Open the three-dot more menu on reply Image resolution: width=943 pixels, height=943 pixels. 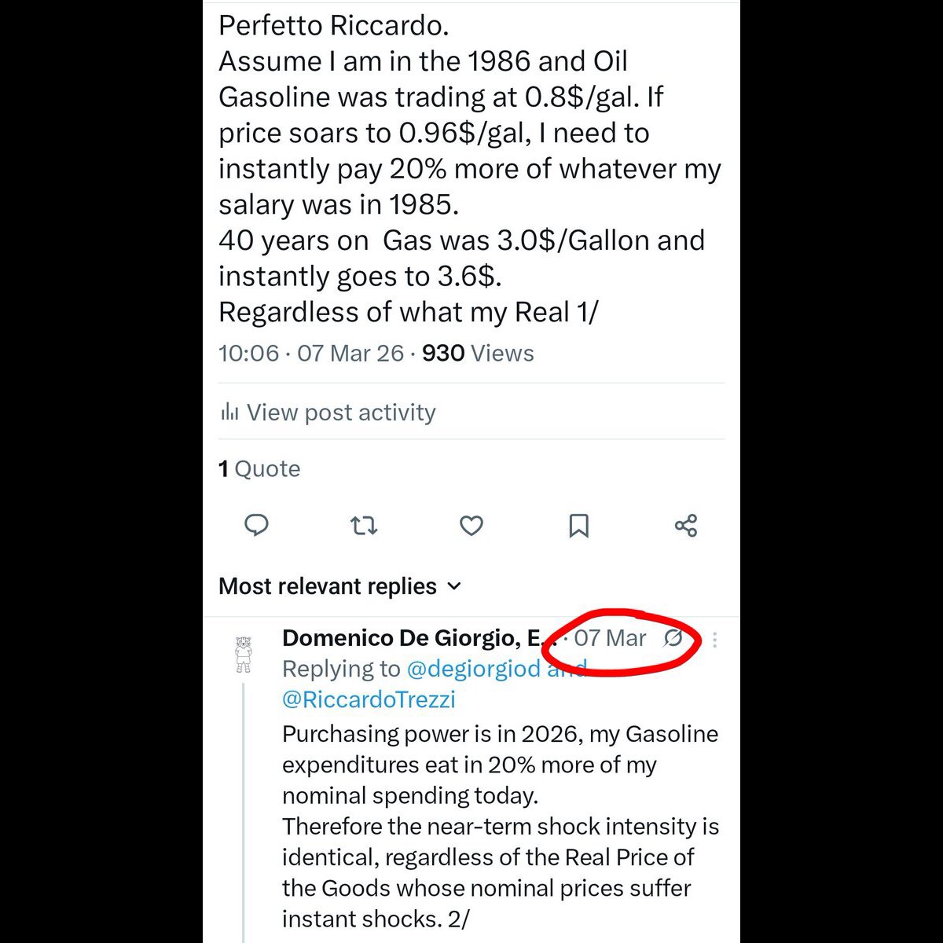tap(714, 640)
